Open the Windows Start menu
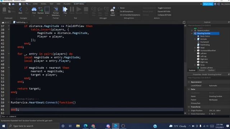230x129 pixels. click(4, 126)
